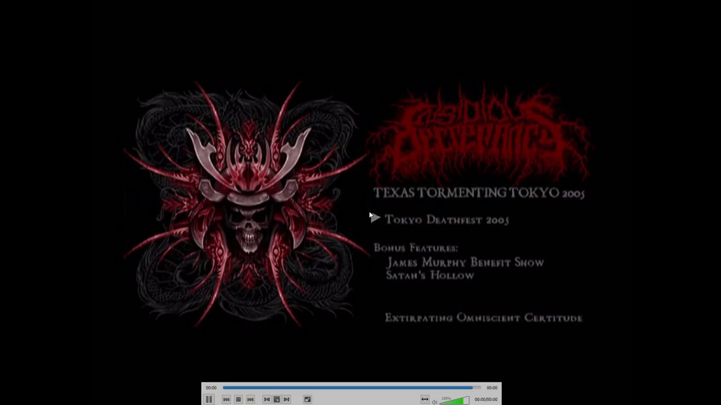Open the DVD menu button in controller
This screenshot has height=405, width=721.
tap(277, 399)
